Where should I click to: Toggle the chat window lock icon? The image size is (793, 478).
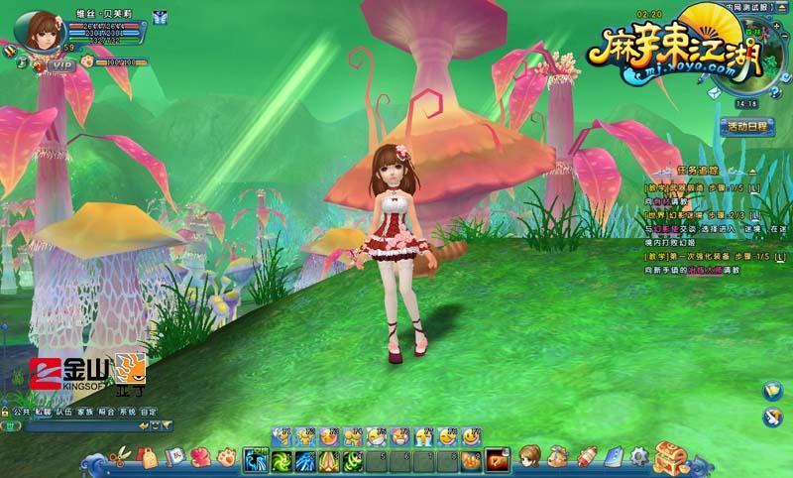[5, 412]
